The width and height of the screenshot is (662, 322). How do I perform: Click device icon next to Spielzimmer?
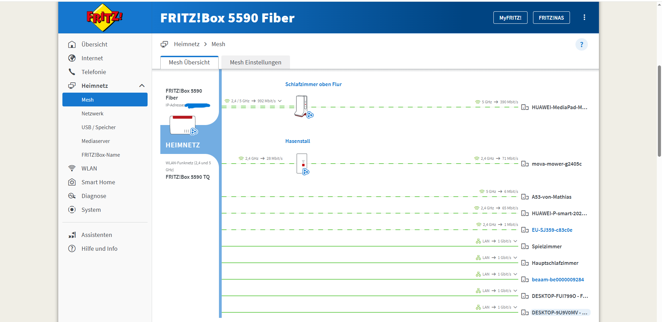[x=525, y=247]
